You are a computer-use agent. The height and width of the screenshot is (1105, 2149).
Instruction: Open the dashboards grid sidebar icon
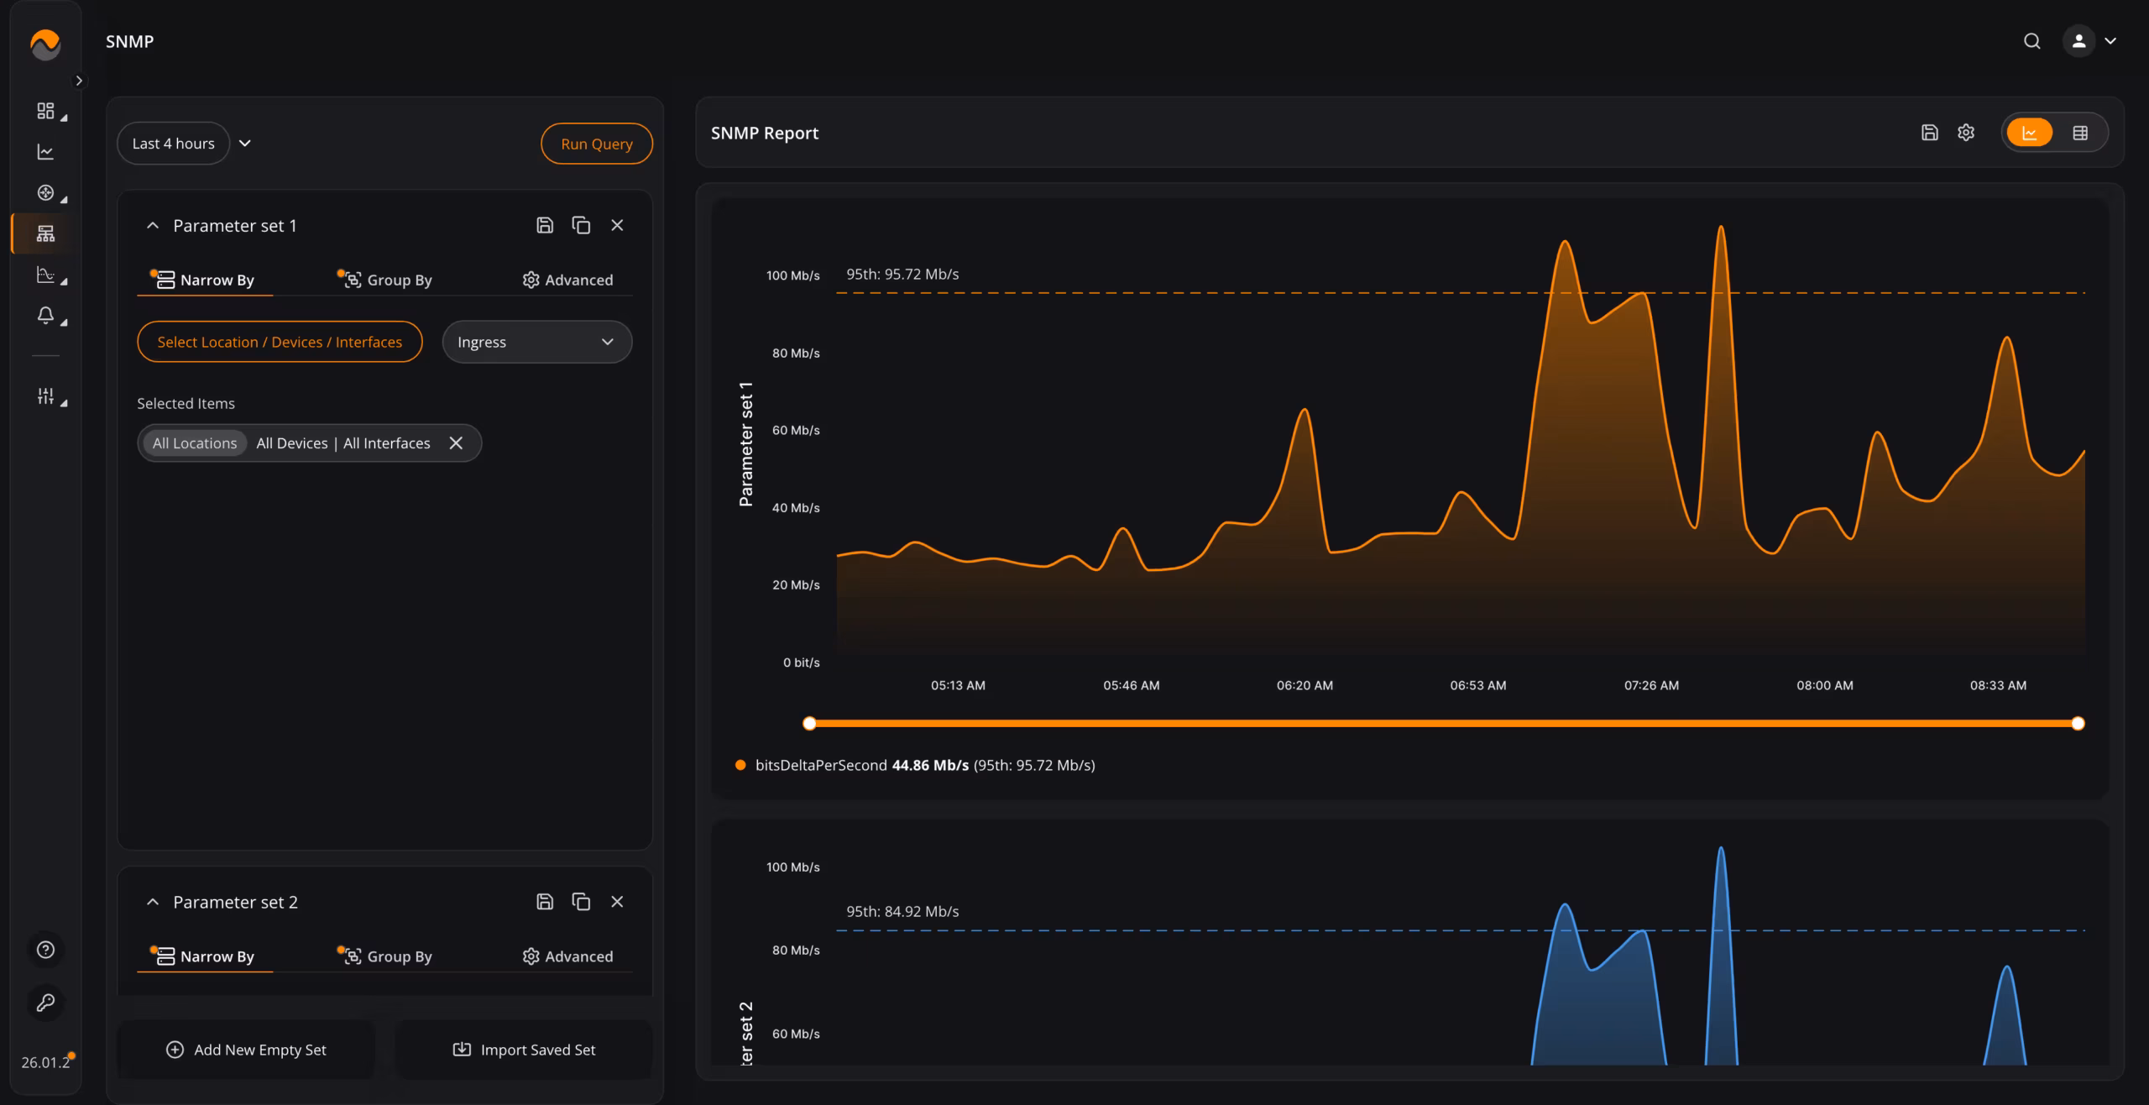45,111
